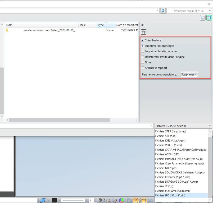Uncheck the Créer Feature checkbox
This screenshot has height=203, width=213.
tap(142, 40)
